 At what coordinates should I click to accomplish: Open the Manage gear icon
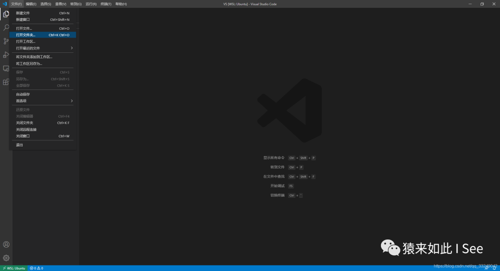point(6,258)
